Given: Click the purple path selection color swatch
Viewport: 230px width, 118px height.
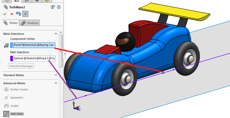Looking at the screenshot, I should 11,58.
